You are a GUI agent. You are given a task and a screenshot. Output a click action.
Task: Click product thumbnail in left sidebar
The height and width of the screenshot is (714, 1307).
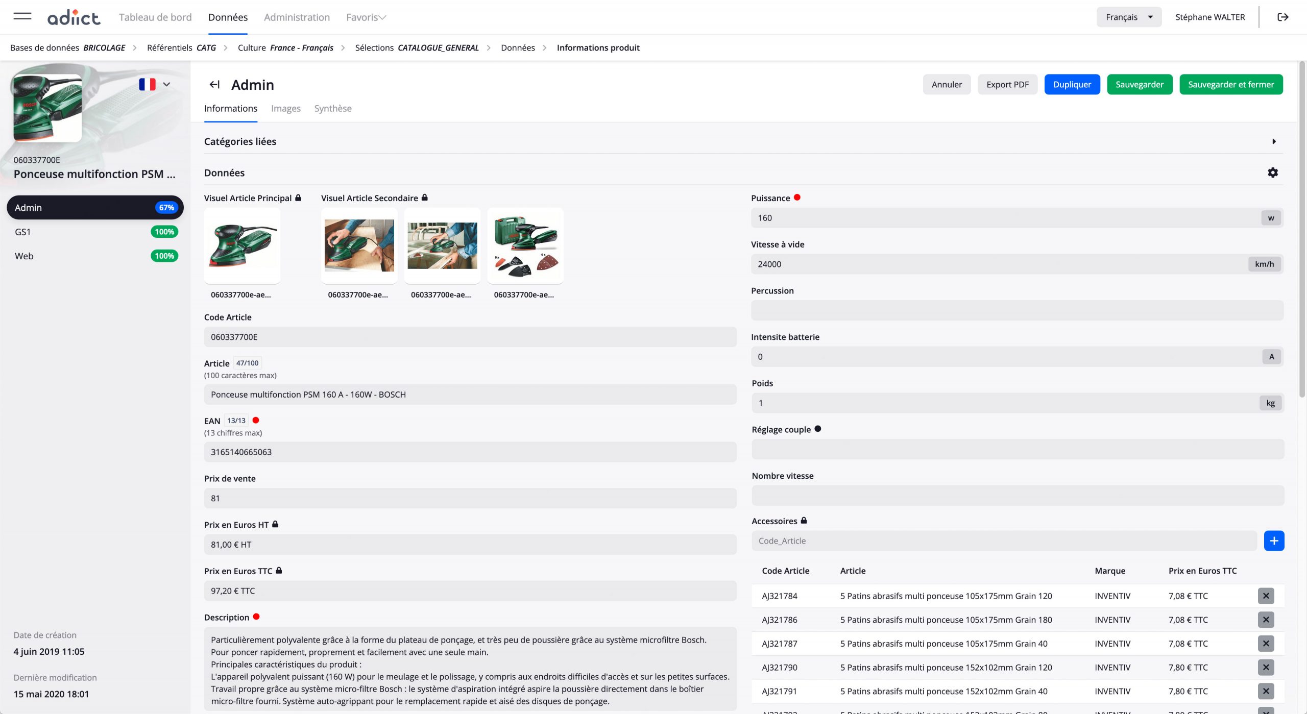click(x=47, y=108)
